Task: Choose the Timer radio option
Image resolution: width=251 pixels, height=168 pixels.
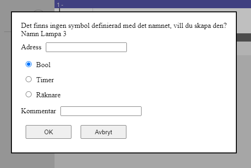Action: point(29,79)
